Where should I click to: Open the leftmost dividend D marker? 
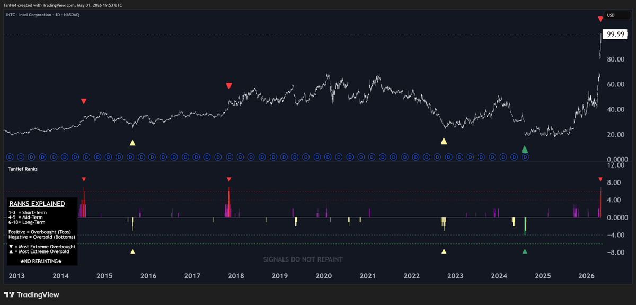(x=9, y=157)
